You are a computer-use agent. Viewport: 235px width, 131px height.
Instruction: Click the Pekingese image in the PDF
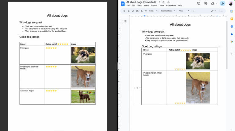pyautogui.click(x=83, y=55)
